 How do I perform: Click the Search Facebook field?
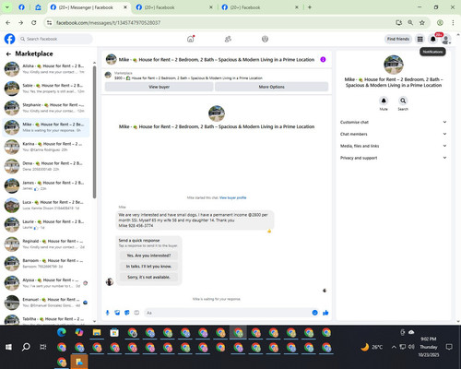[55, 39]
